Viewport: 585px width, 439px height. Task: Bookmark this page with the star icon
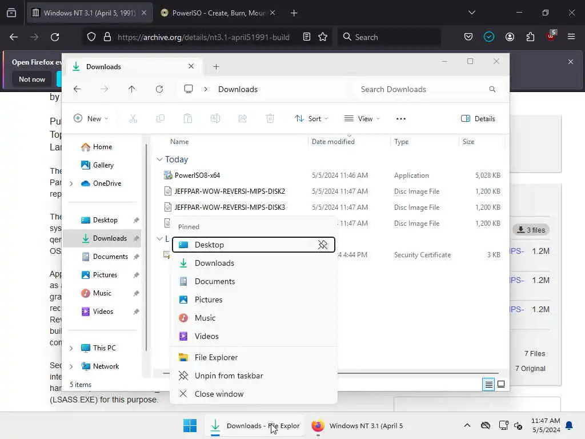pos(323,37)
